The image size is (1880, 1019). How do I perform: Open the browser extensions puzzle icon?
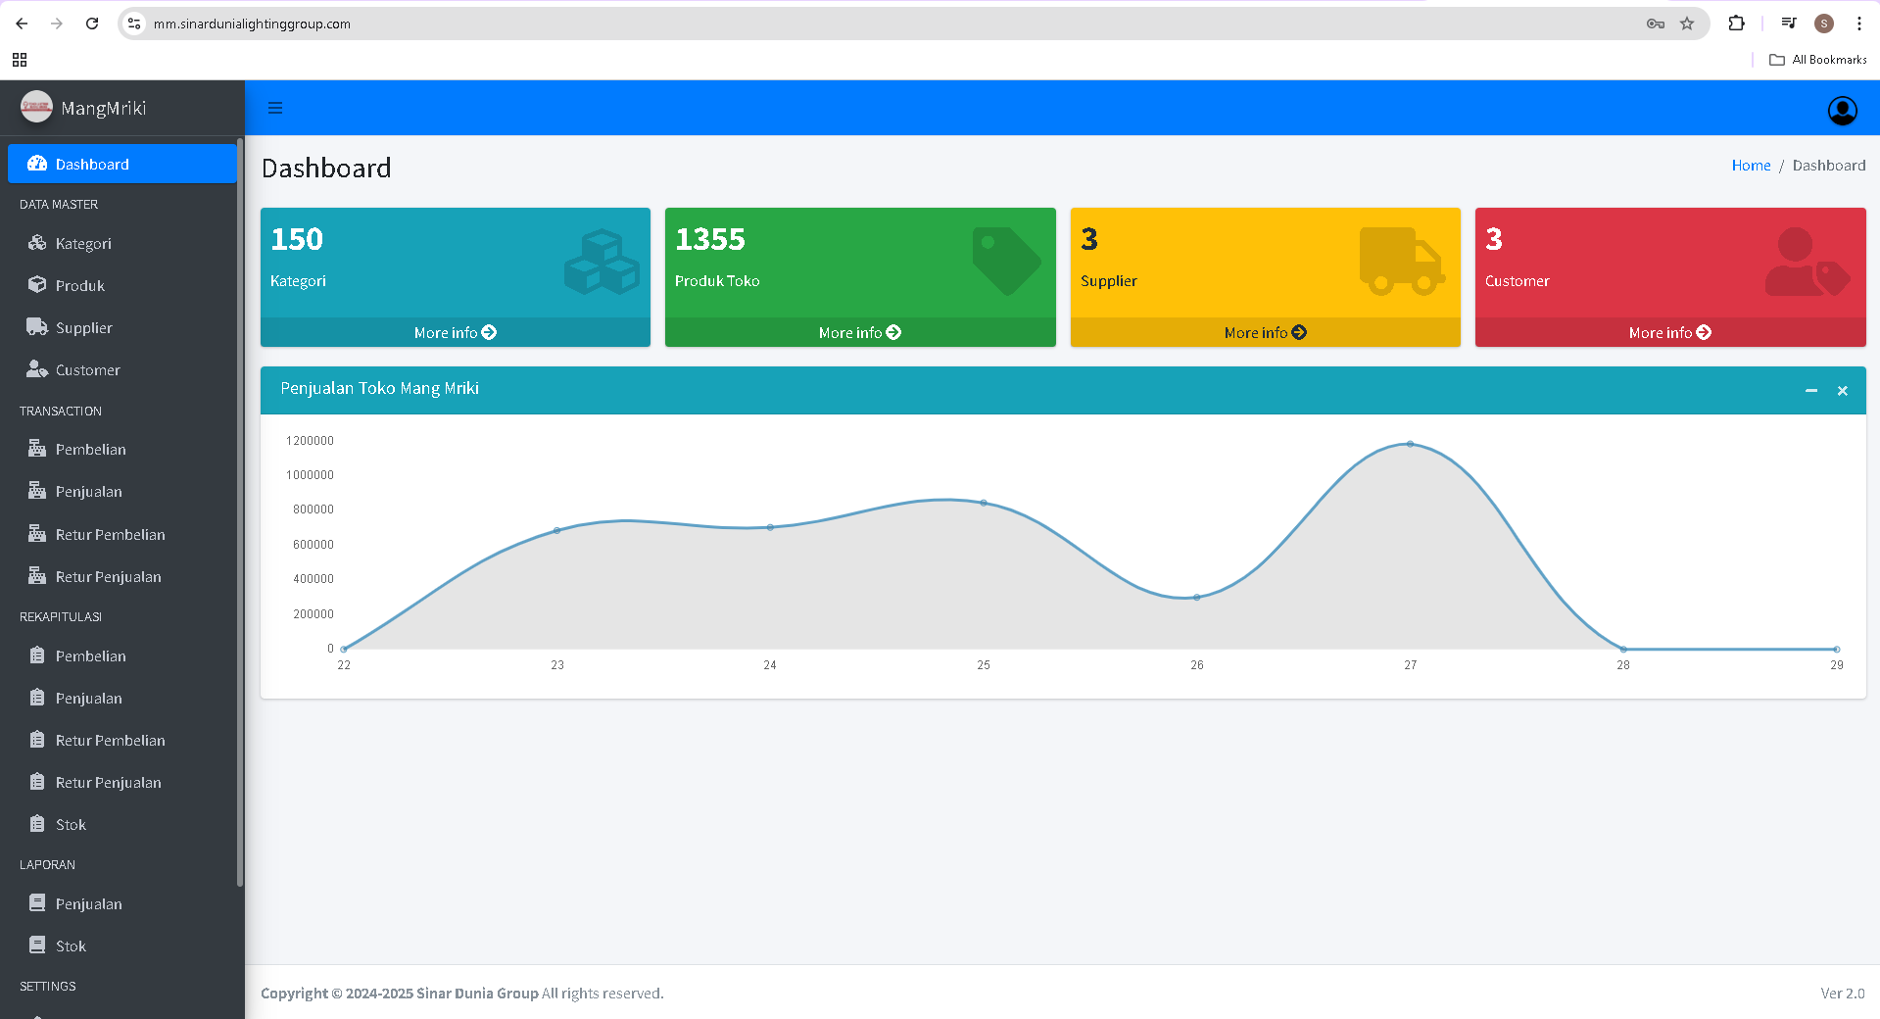point(1736,24)
